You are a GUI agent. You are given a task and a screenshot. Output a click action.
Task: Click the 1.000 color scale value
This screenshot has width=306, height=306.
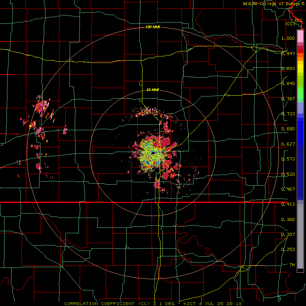pos(288,38)
